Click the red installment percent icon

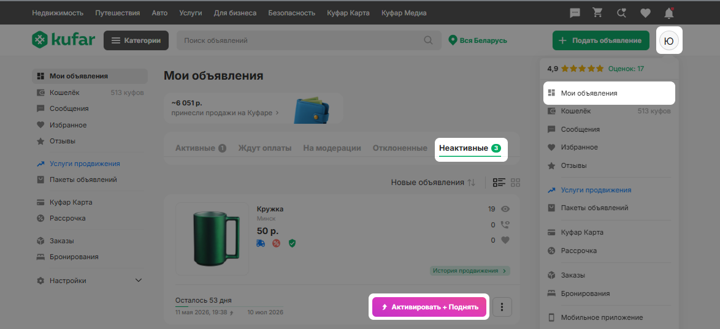pos(276,243)
